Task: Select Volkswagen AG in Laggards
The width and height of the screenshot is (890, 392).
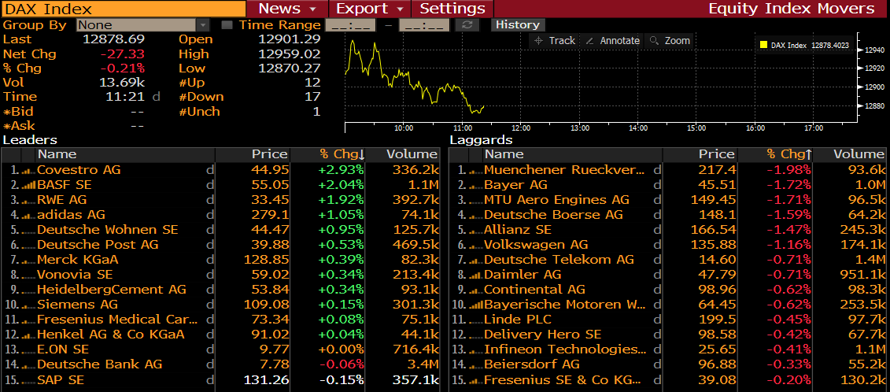Action: click(x=667, y=245)
